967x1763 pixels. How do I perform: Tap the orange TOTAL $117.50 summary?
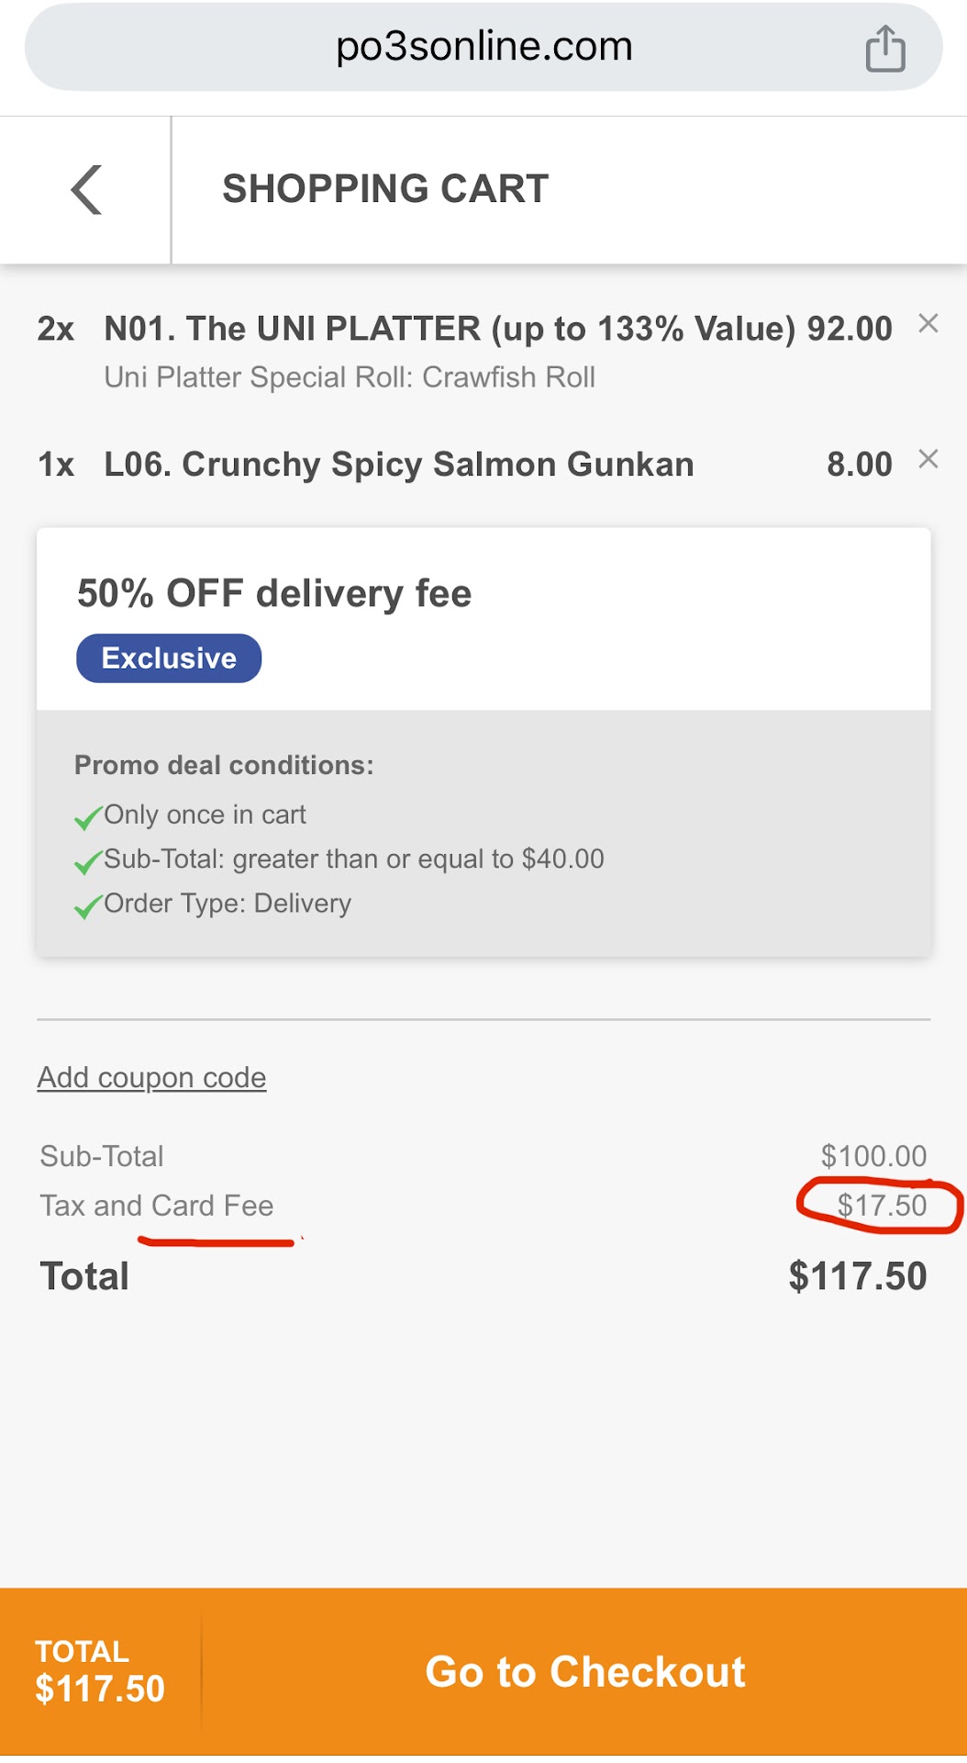pos(100,1671)
